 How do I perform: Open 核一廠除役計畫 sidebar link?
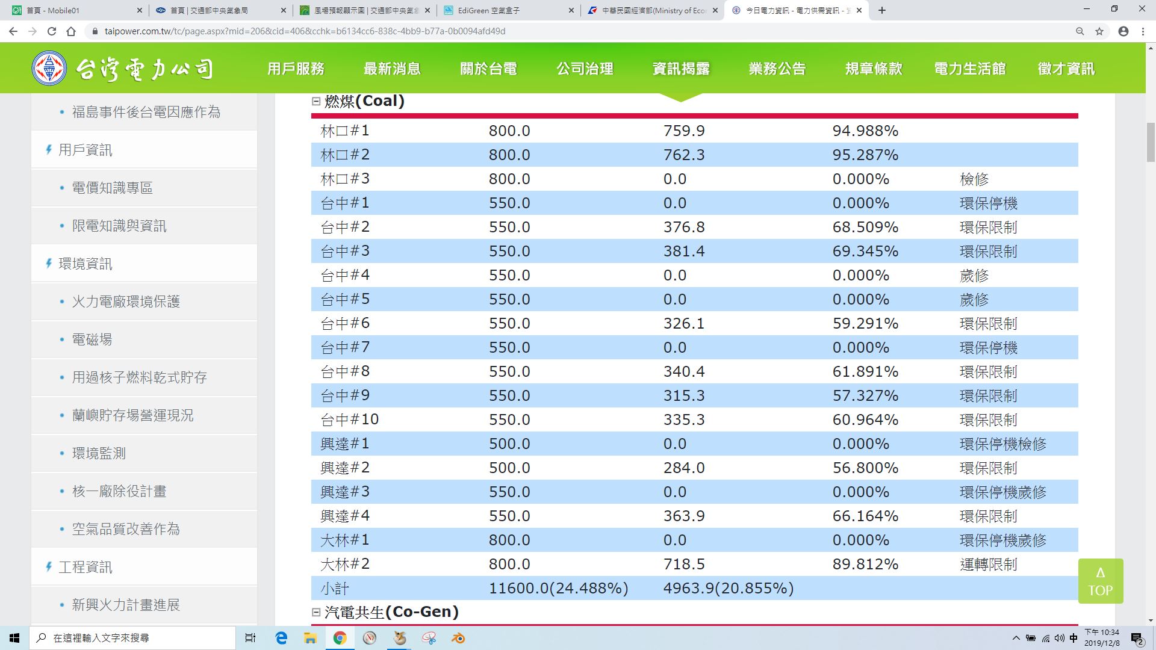point(119,491)
